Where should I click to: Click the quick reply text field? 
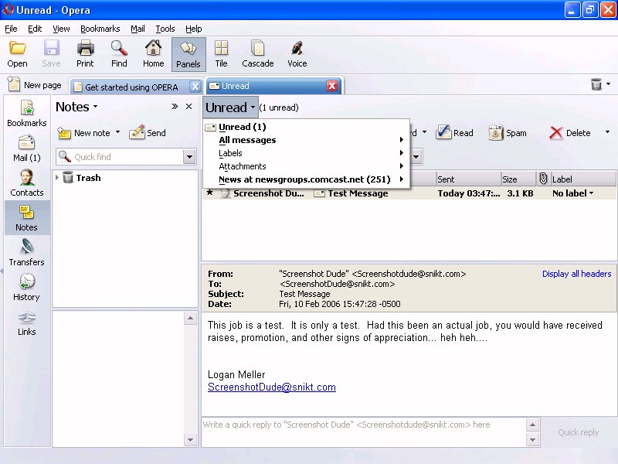pyautogui.click(x=363, y=432)
